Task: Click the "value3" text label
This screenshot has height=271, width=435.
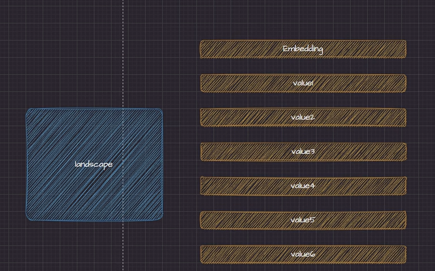Action: [303, 152]
